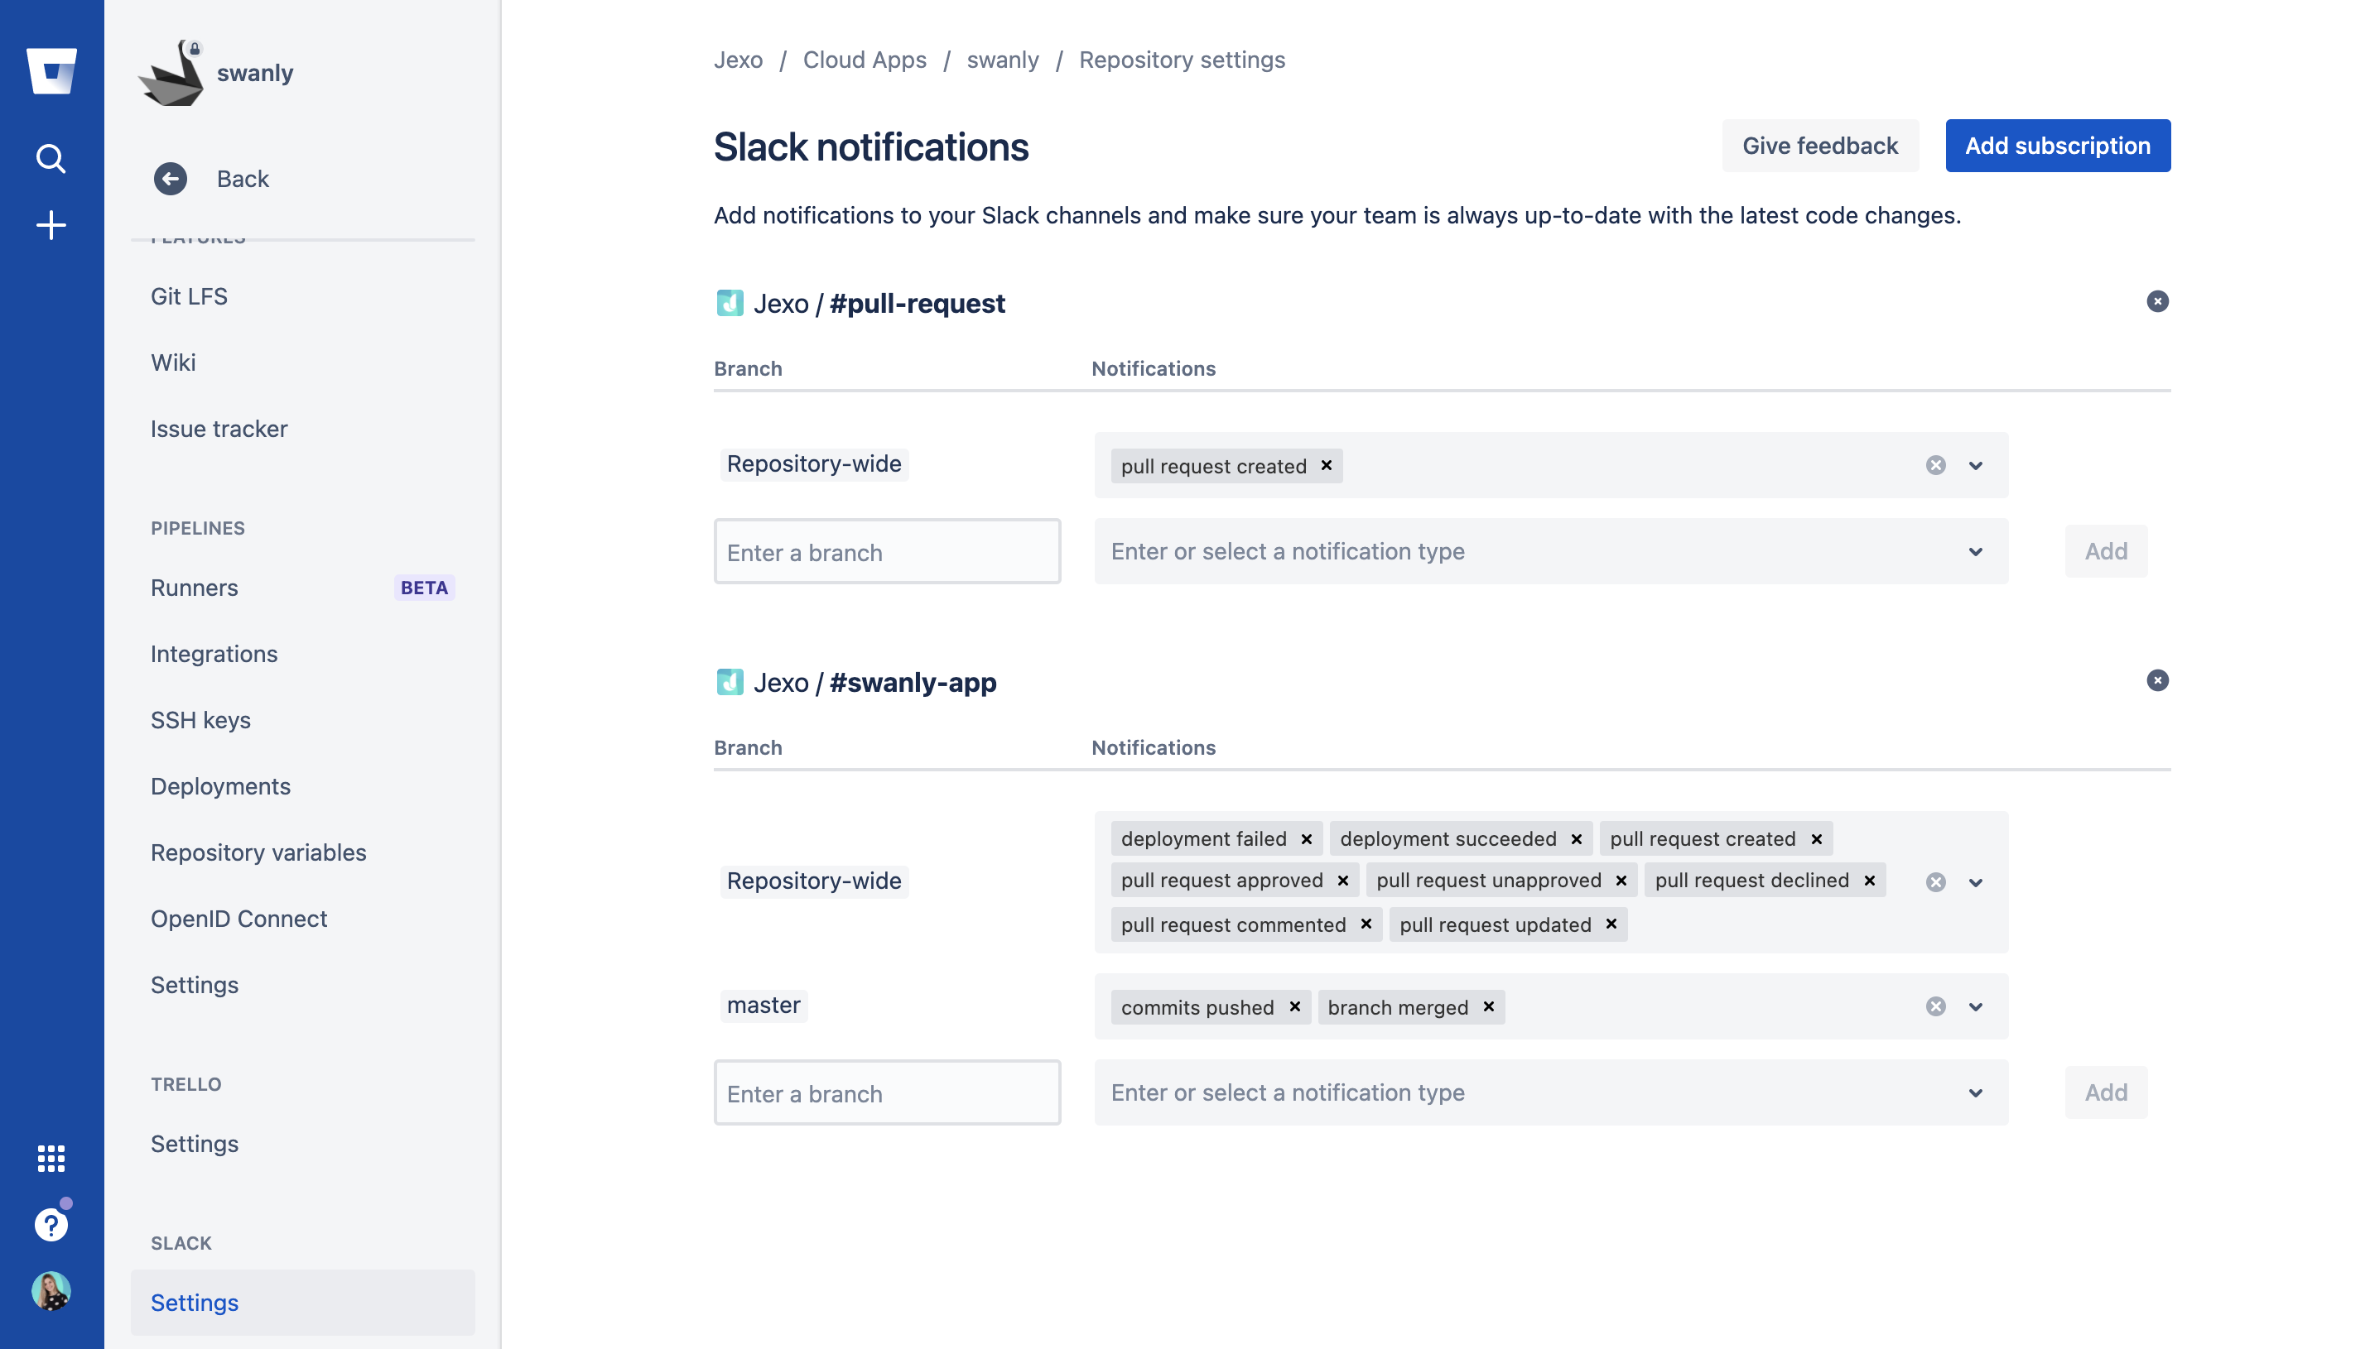The height and width of the screenshot is (1349, 2370).
Task: Select Settings under the Slack section
Action: (x=194, y=1302)
